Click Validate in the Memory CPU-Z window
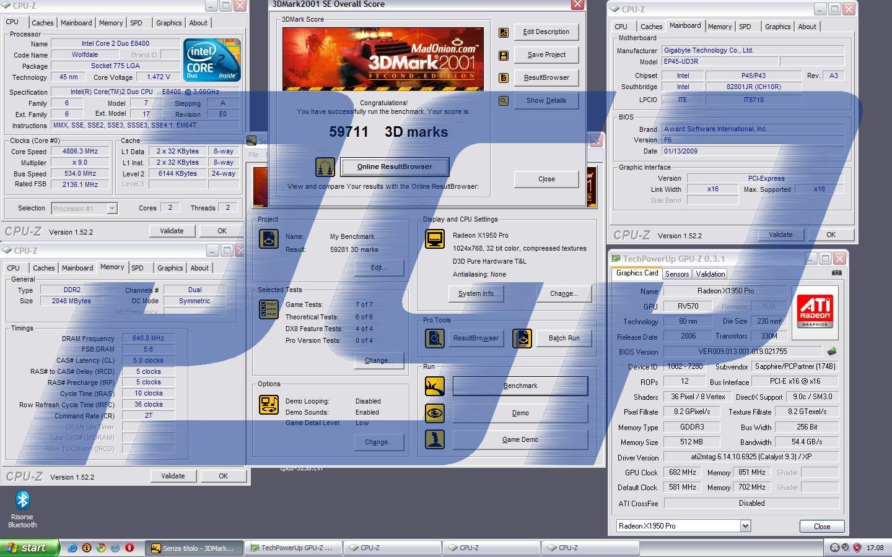The width and height of the screenshot is (892, 557). pos(173,477)
